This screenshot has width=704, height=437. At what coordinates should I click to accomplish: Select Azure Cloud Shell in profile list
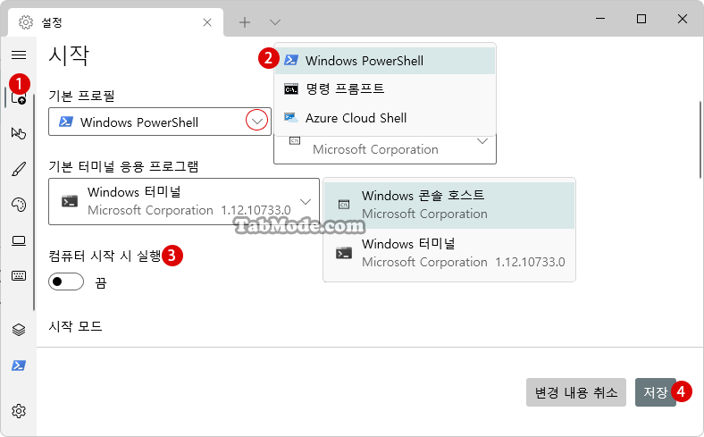tap(385, 118)
